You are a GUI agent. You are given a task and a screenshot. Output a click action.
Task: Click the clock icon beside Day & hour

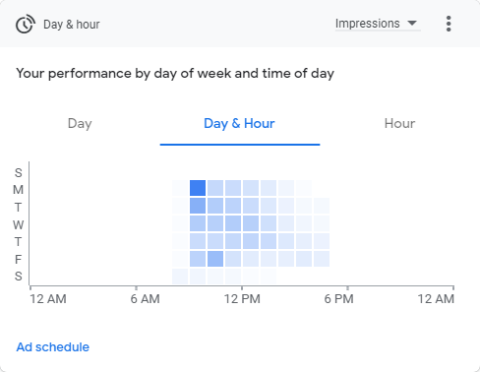(x=26, y=24)
